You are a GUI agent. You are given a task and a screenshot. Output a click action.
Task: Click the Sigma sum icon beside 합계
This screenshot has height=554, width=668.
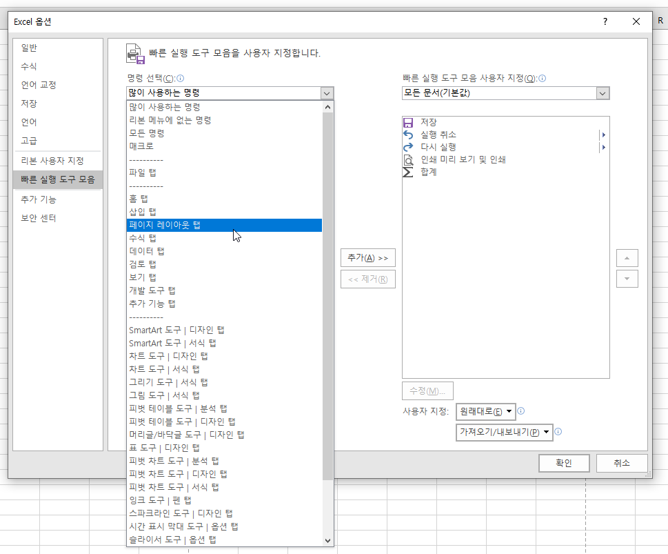coord(408,172)
